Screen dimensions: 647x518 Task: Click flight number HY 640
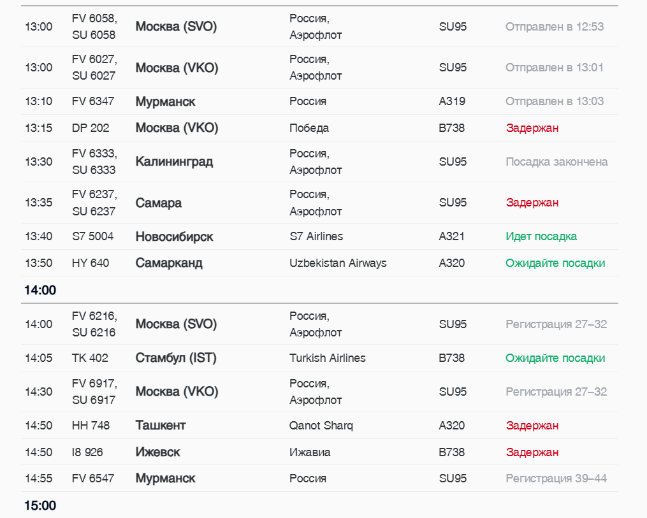[91, 263]
